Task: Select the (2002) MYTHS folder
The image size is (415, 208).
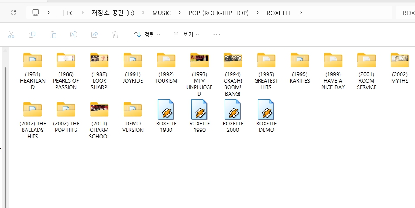Action: (x=400, y=67)
